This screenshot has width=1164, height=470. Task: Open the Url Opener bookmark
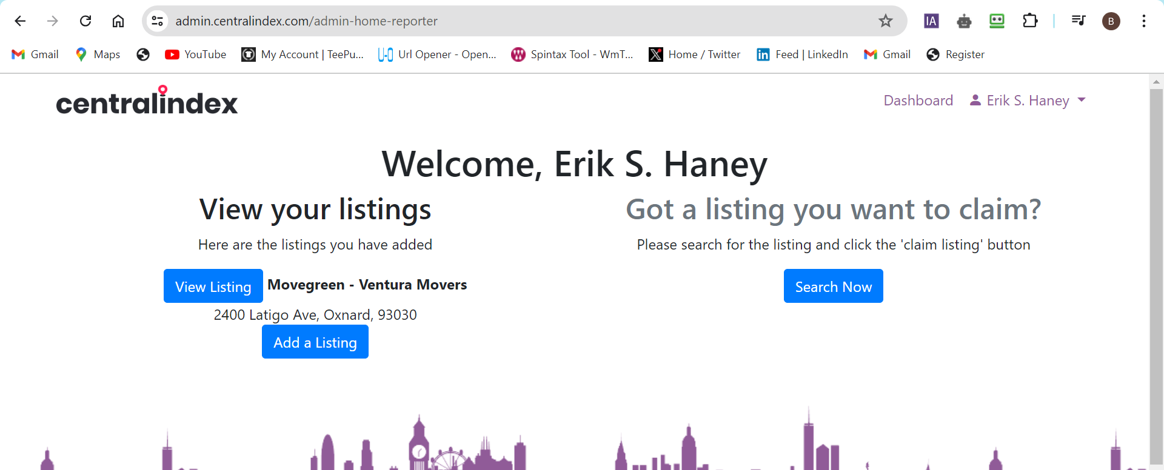(437, 55)
